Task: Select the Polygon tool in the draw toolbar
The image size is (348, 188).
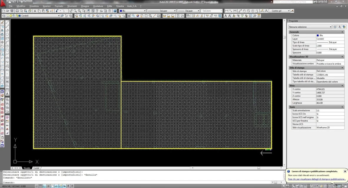Action: pyautogui.click(x=7, y=34)
